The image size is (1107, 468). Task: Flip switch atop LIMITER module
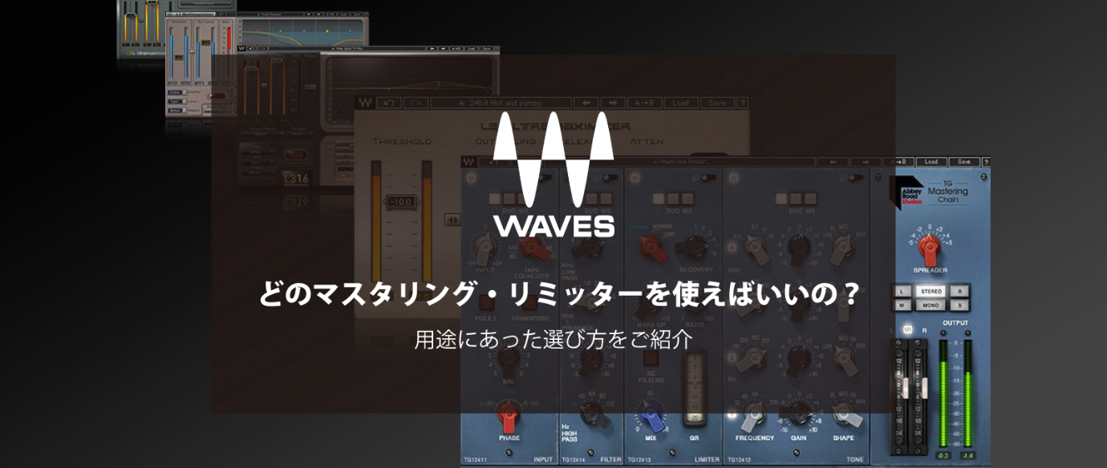click(x=709, y=177)
